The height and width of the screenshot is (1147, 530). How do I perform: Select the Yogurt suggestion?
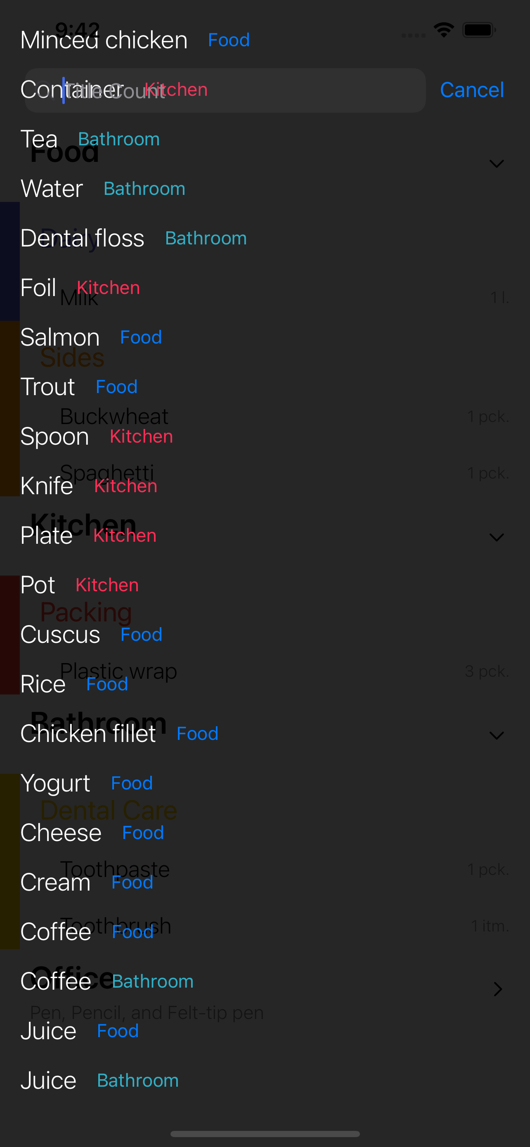click(x=55, y=783)
